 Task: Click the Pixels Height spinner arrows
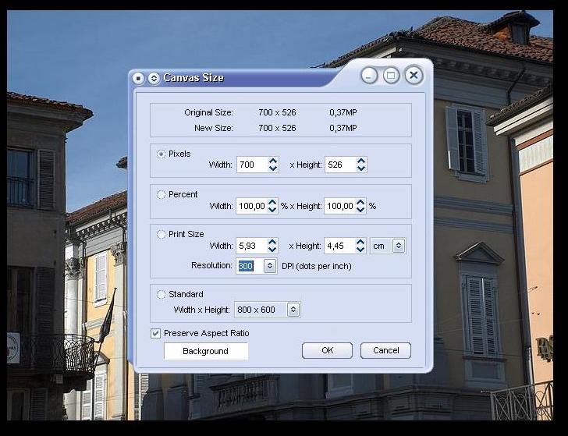tap(360, 165)
